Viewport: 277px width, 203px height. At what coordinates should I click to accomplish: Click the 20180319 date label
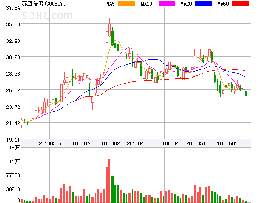click(79, 143)
